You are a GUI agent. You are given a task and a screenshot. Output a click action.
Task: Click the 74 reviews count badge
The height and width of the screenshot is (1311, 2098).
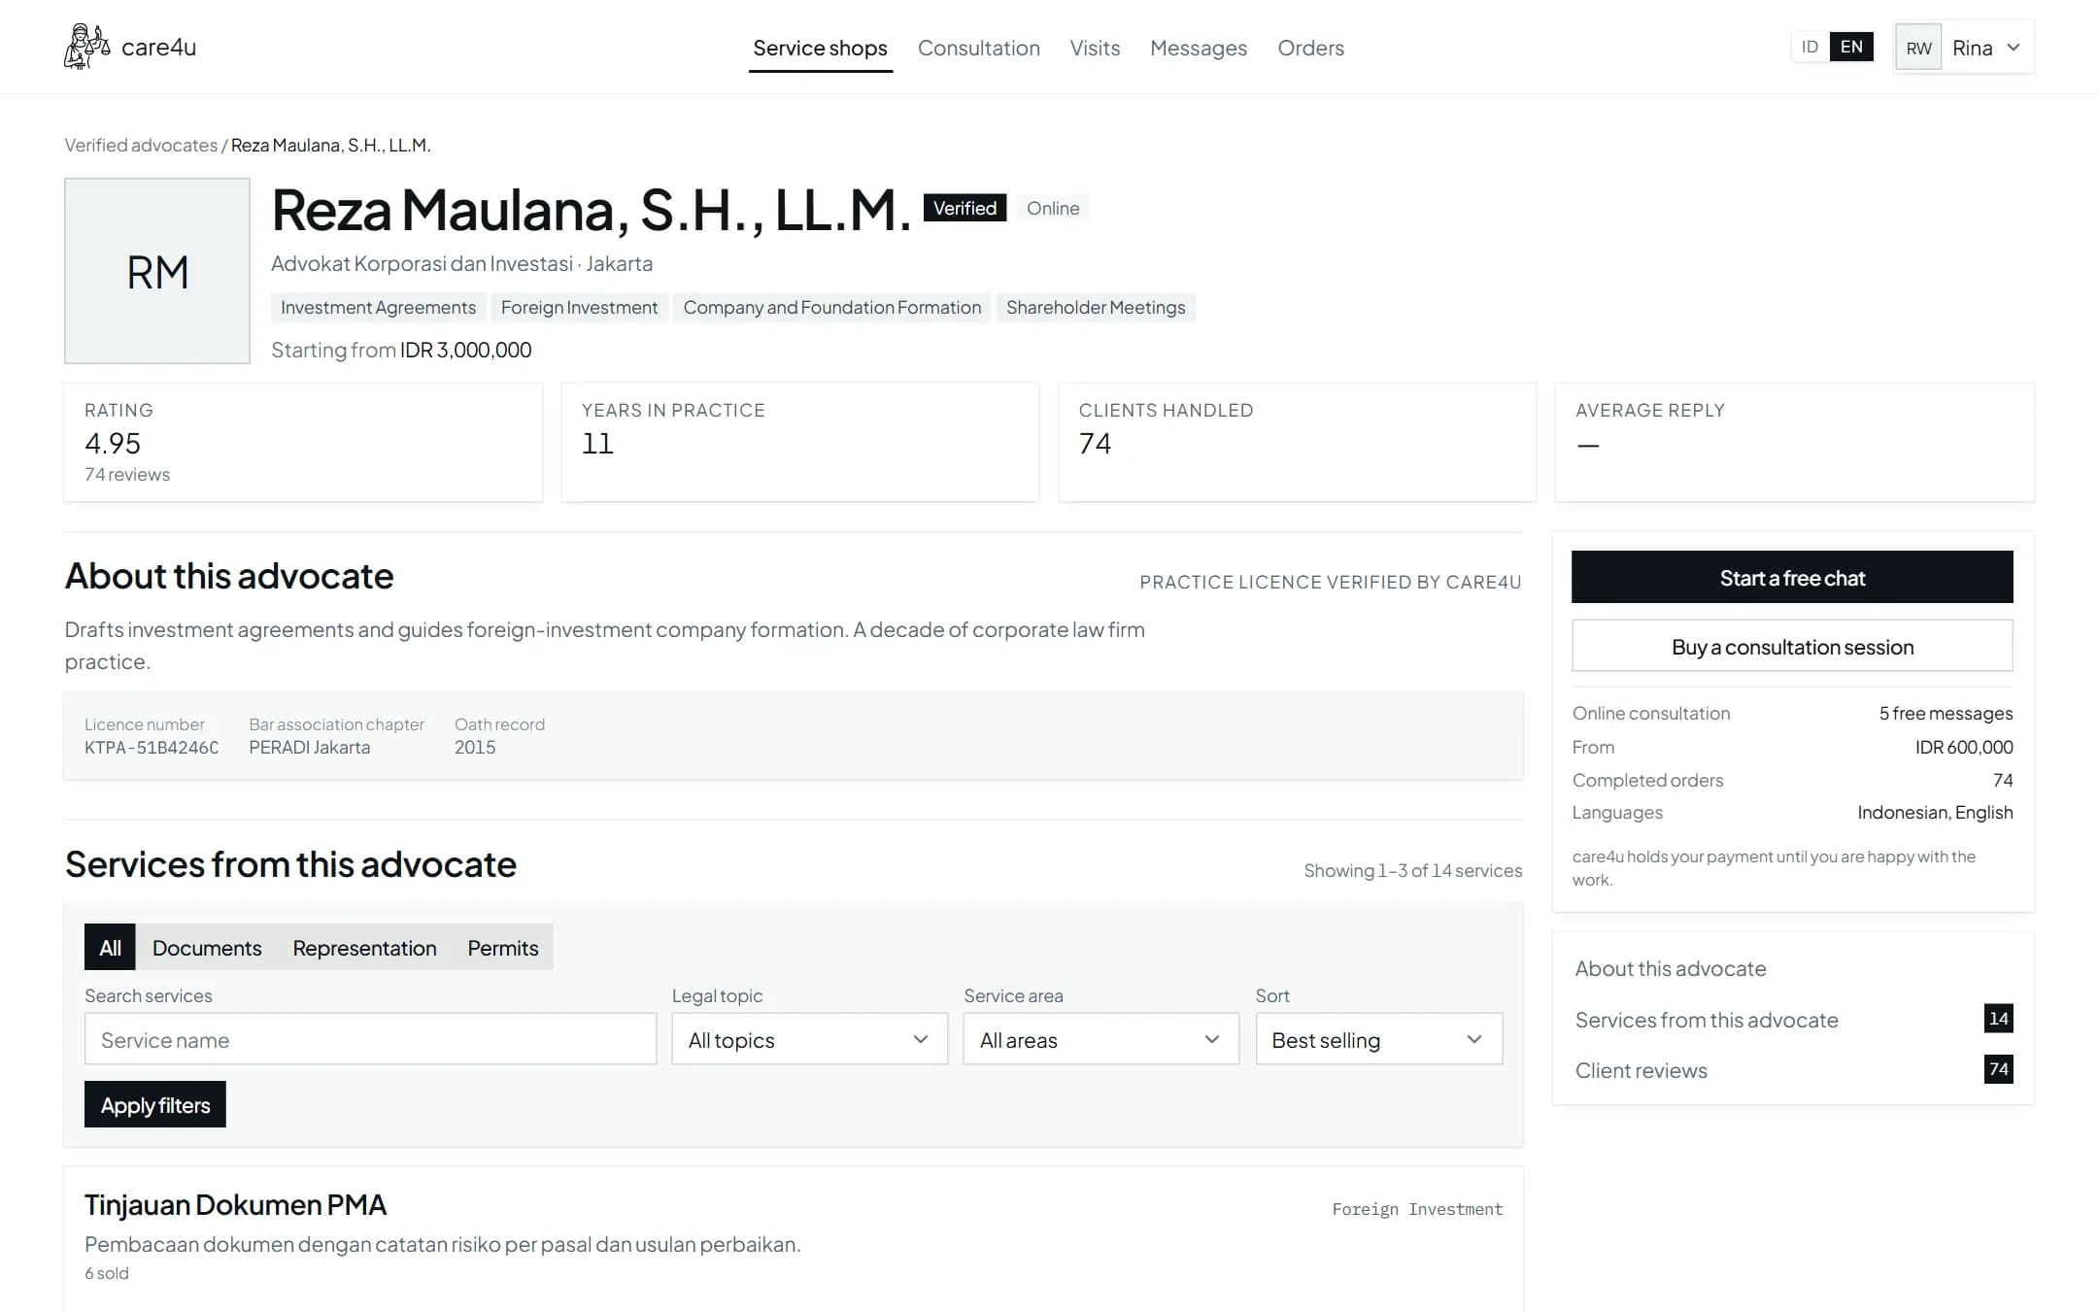(x=1998, y=1069)
